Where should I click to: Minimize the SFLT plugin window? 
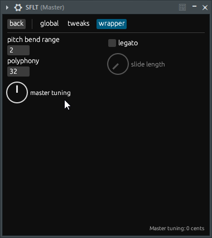194,6
